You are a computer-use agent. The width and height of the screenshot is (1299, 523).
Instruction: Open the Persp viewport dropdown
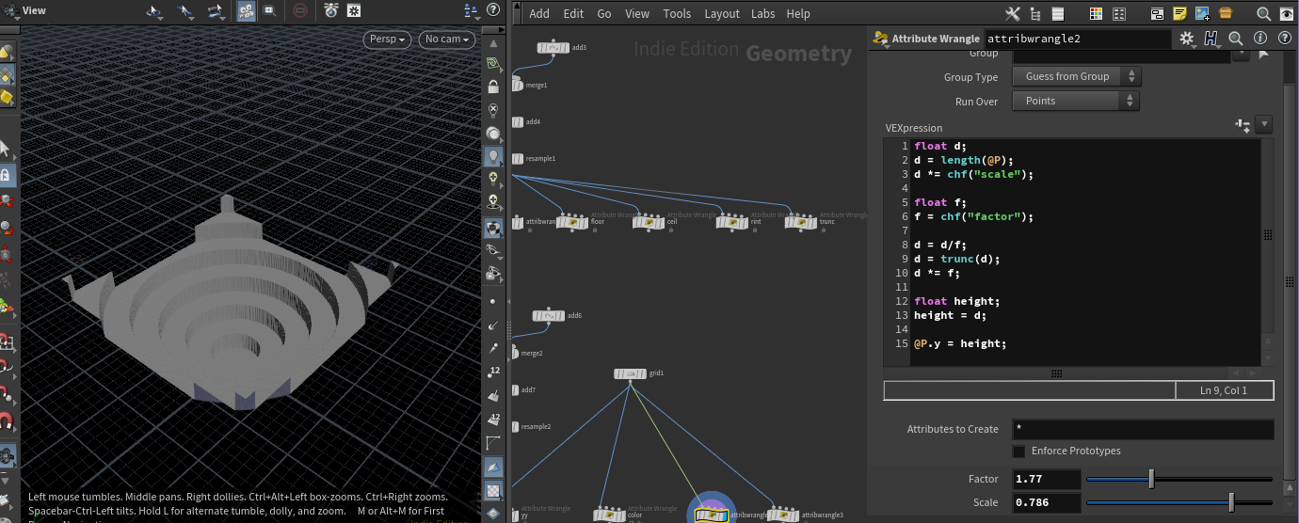(387, 40)
